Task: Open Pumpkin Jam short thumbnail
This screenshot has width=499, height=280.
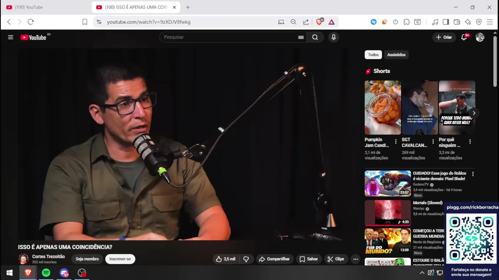Action: pos(383,107)
